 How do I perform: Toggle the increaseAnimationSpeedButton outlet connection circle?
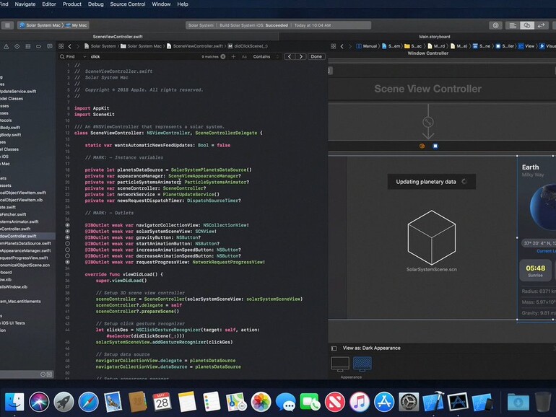[67, 250]
